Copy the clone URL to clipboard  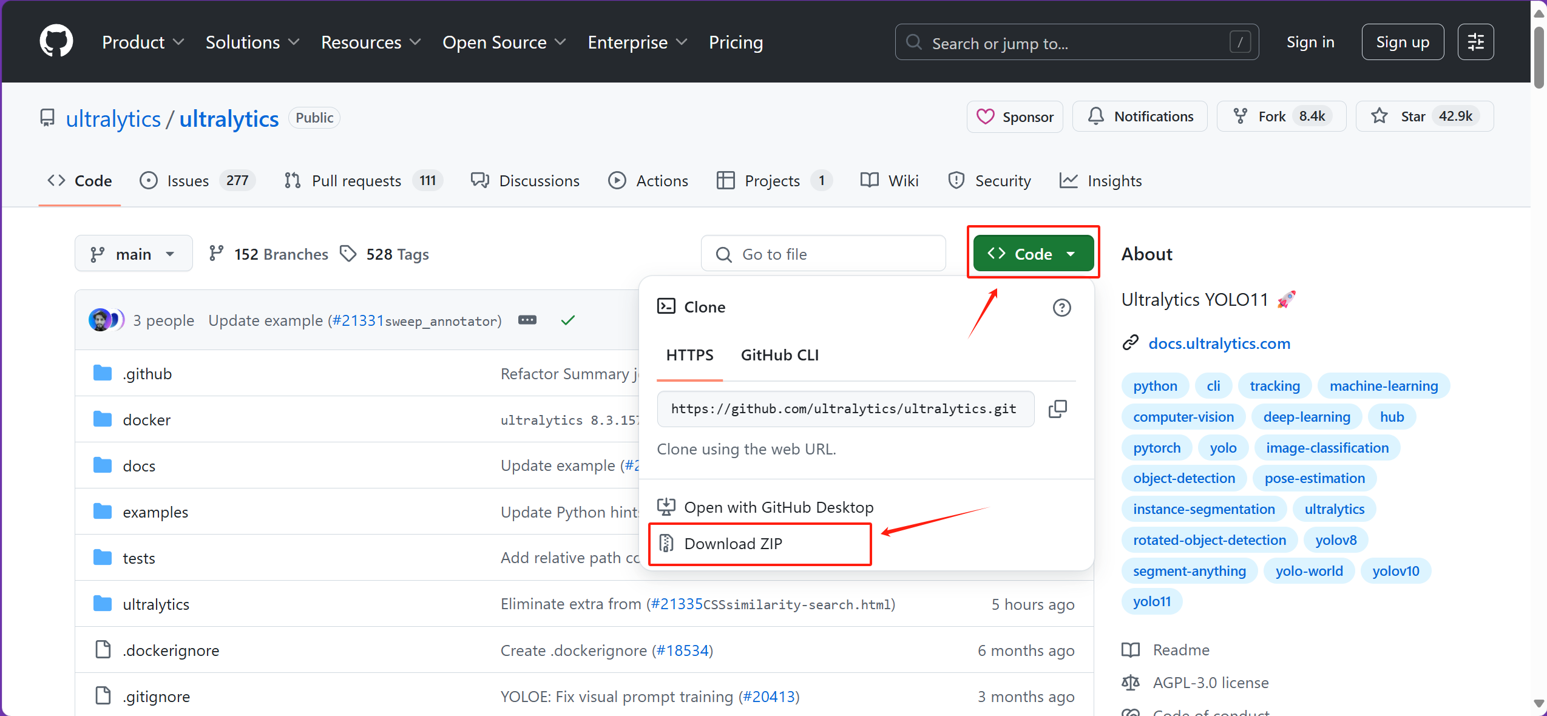click(1057, 409)
